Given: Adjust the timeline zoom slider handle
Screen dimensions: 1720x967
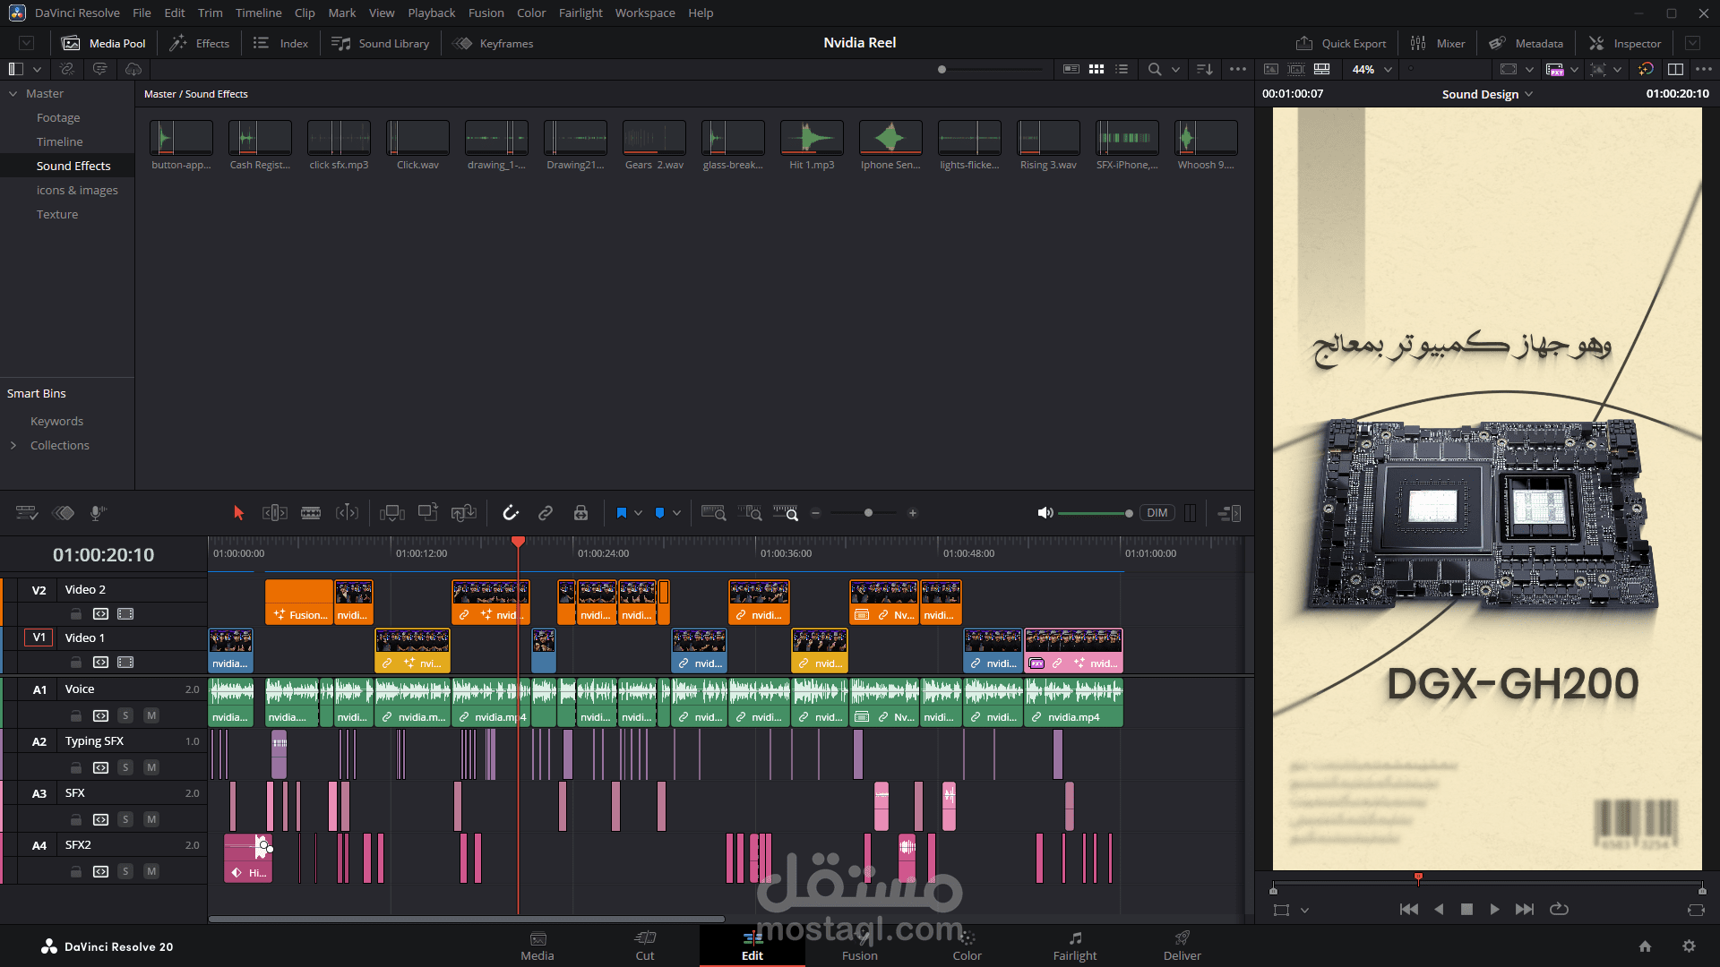Looking at the screenshot, I should pyautogui.click(x=868, y=513).
